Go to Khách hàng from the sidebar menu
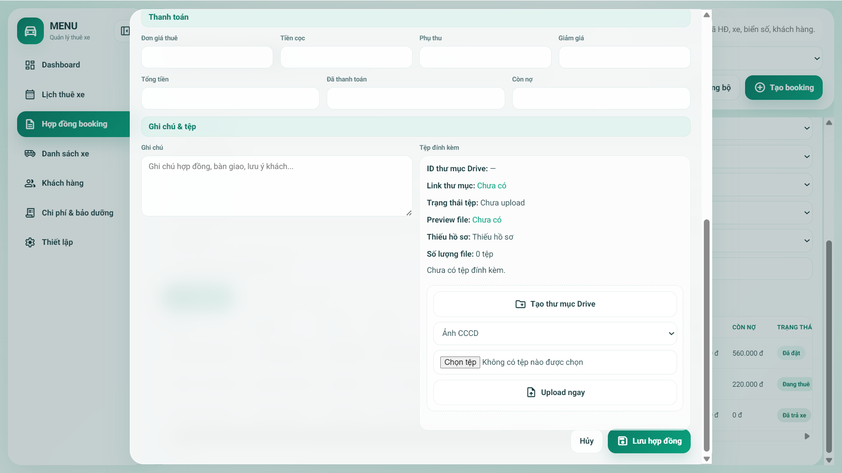This screenshot has width=842, height=473. point(63,183)
